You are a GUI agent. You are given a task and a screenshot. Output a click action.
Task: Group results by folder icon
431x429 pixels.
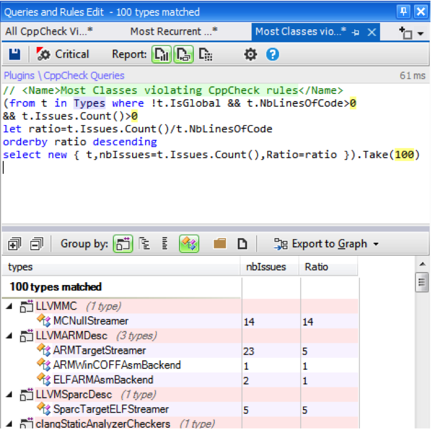220,244
